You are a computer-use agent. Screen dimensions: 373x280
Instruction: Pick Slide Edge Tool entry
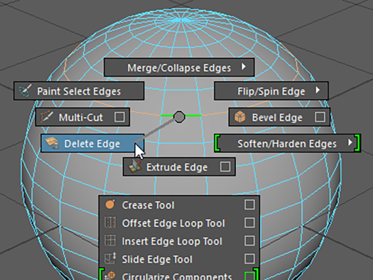[180, 259]
